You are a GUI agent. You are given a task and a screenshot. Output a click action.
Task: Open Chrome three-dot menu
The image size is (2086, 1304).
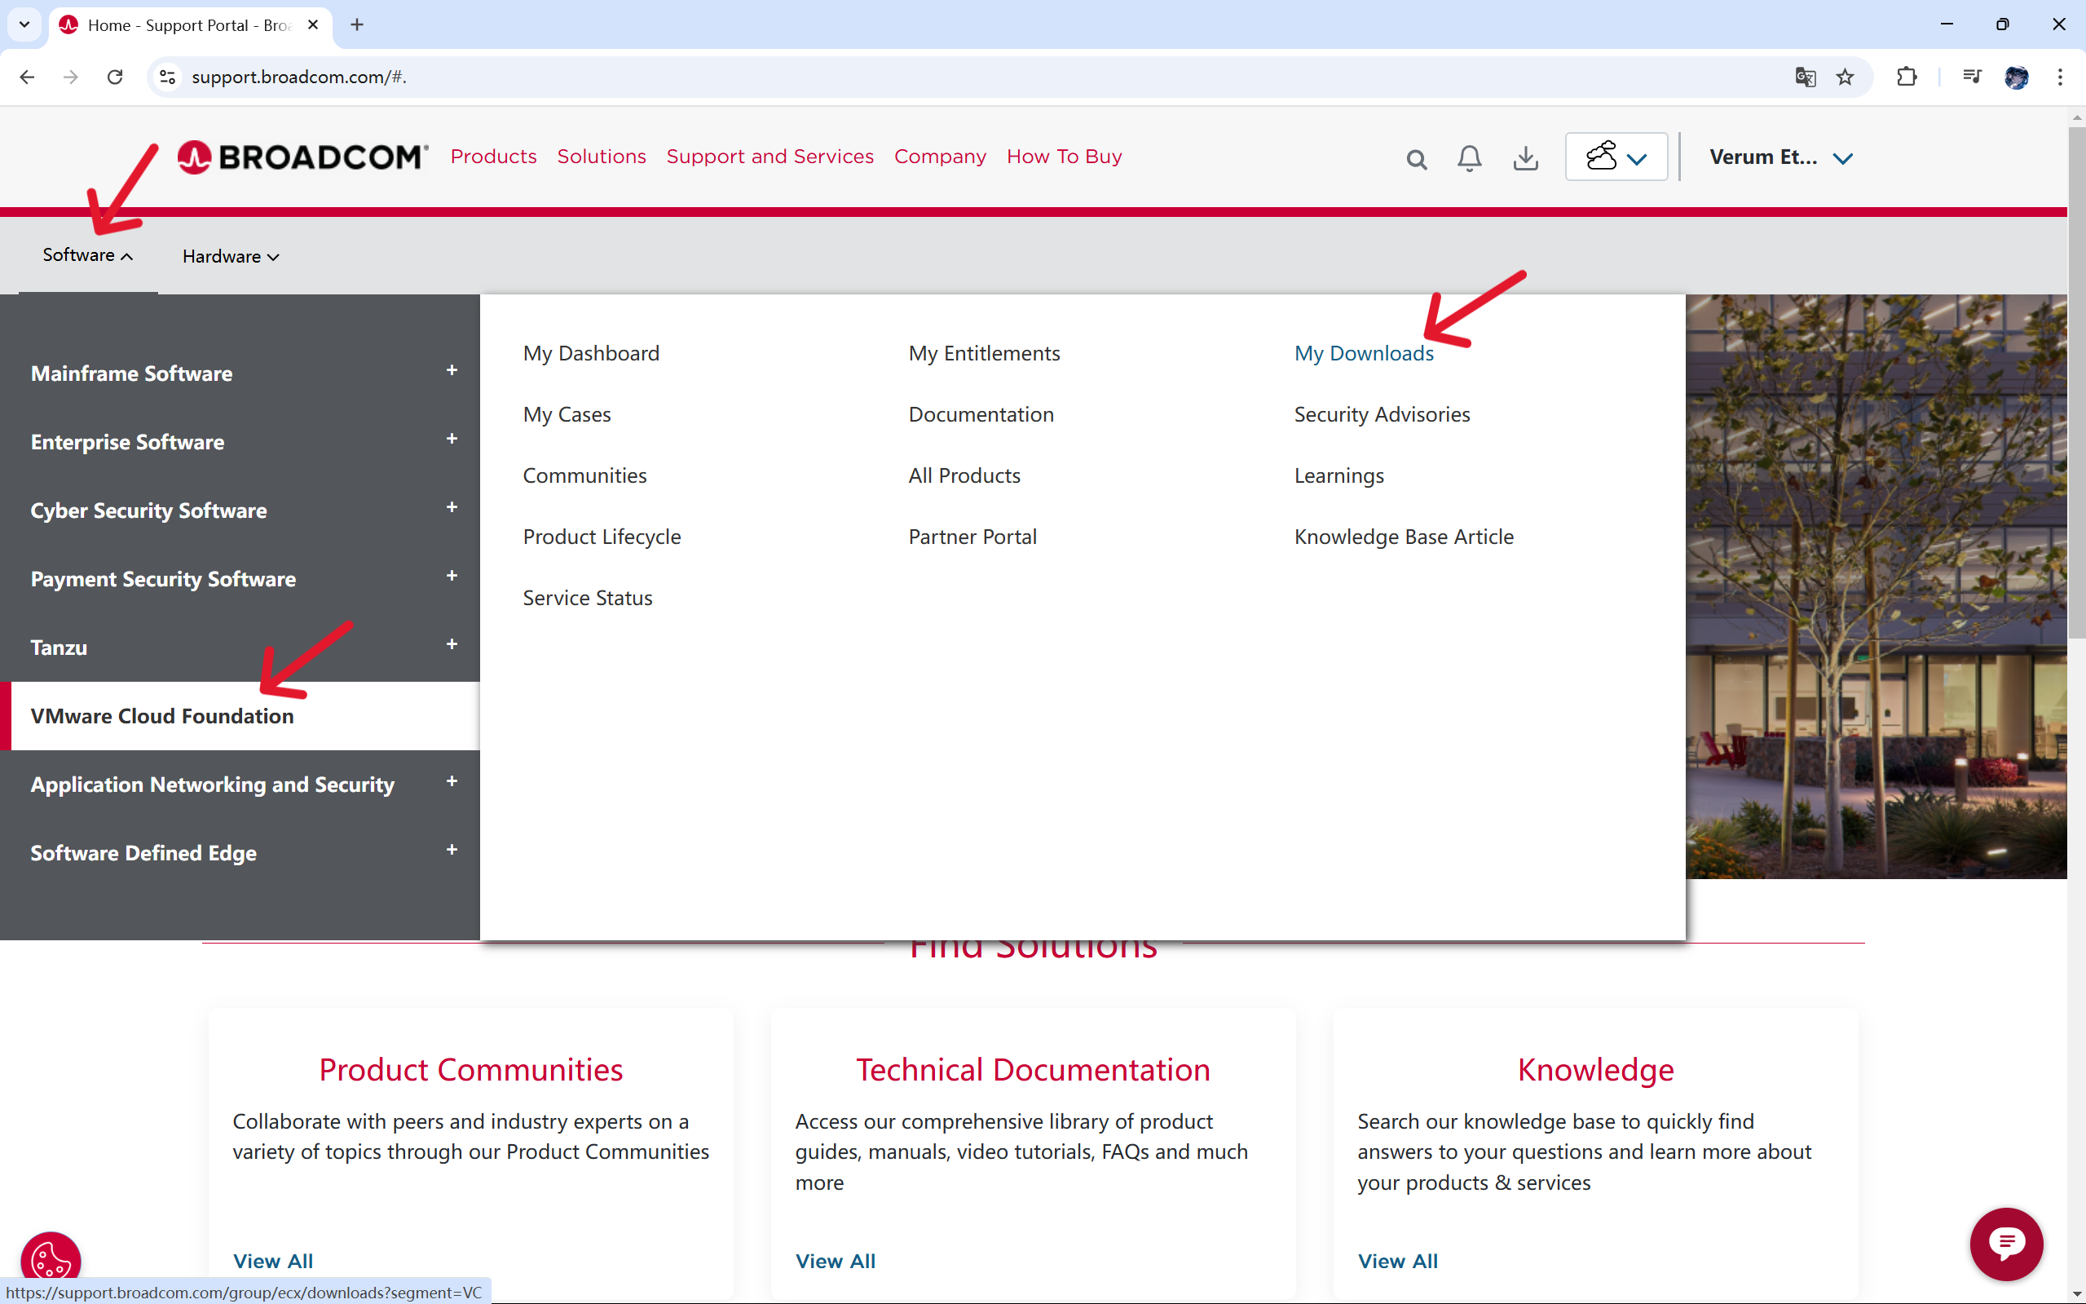coord(2060,77)
